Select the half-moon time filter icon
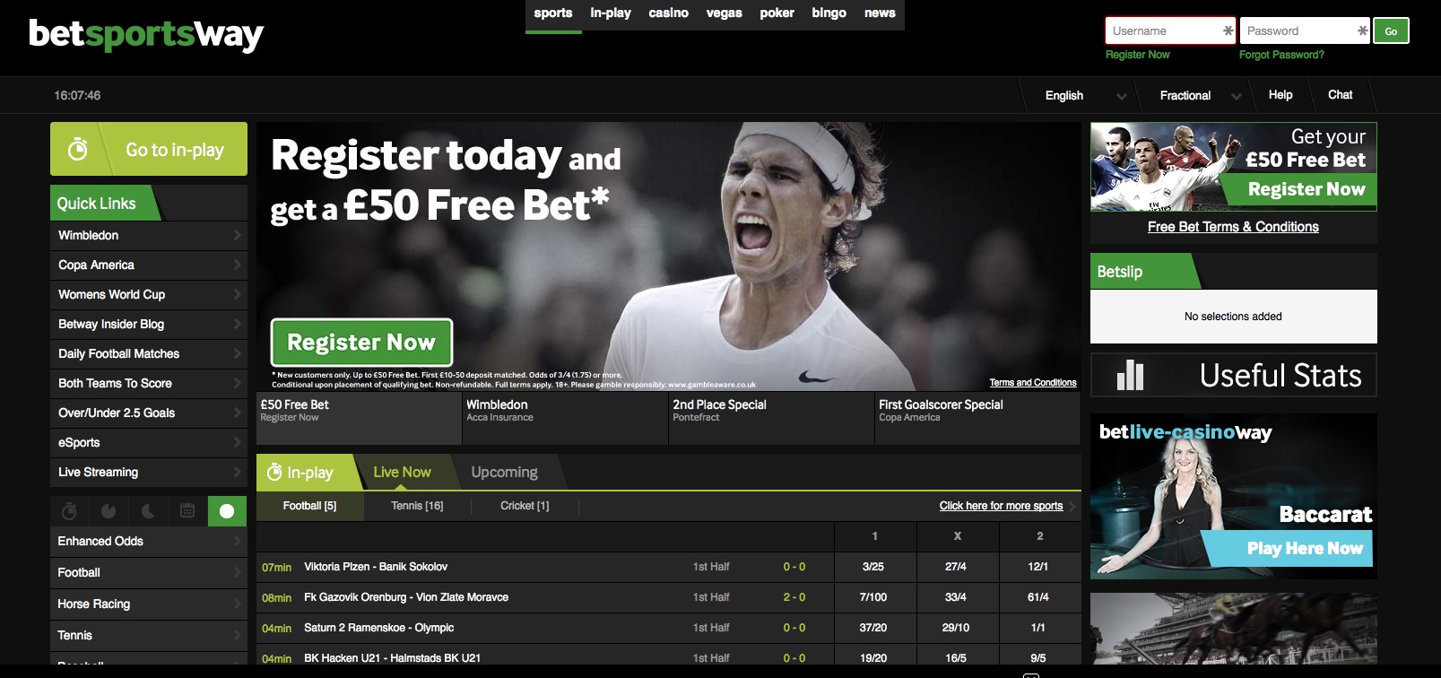 (x=148, y=511)
